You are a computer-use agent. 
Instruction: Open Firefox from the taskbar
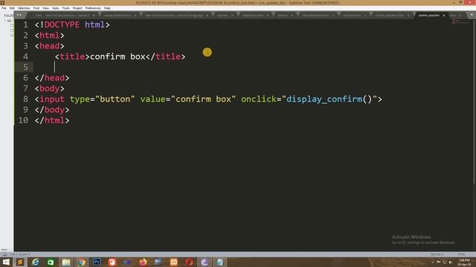coord(143,262)
